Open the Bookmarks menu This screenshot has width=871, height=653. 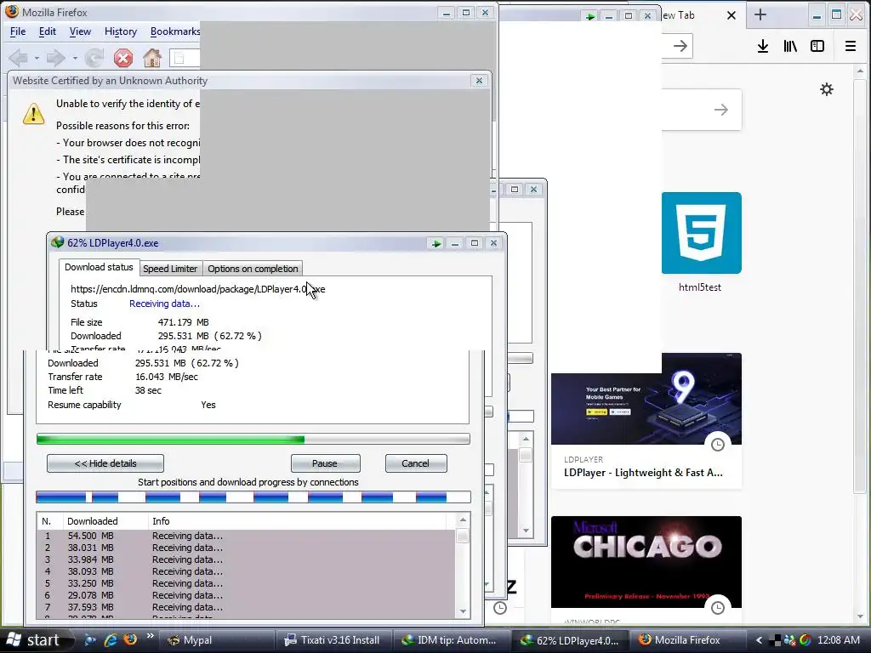click(x=175, y=31)
